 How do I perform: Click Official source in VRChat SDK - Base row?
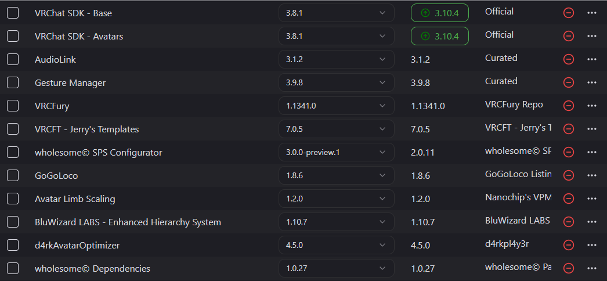click(x=500, y=12)
